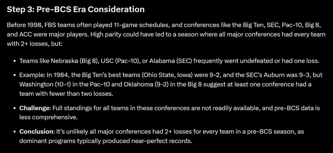333x153 pixels.
Task: Click the phrase 'less comprehensive.'
Action: (x=48, y=117)
